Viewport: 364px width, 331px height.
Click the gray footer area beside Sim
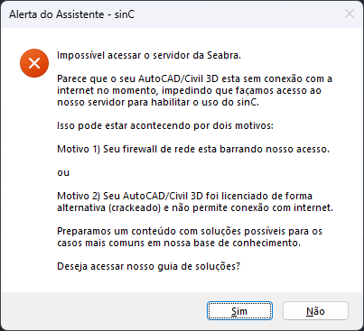(104, 311)
